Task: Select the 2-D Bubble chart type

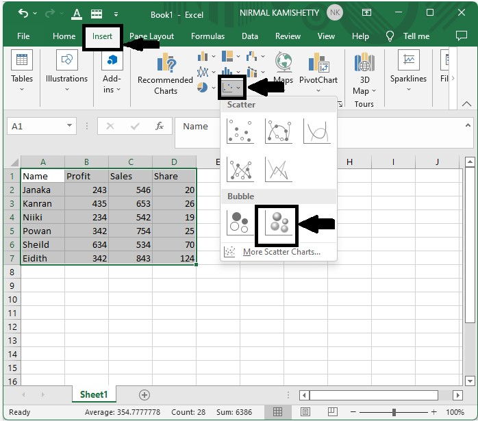Action: 240,223
